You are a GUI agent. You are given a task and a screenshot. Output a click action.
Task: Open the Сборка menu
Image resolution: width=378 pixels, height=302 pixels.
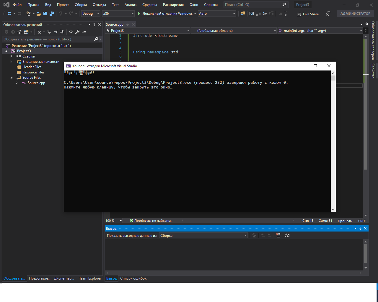click(81, 5)
